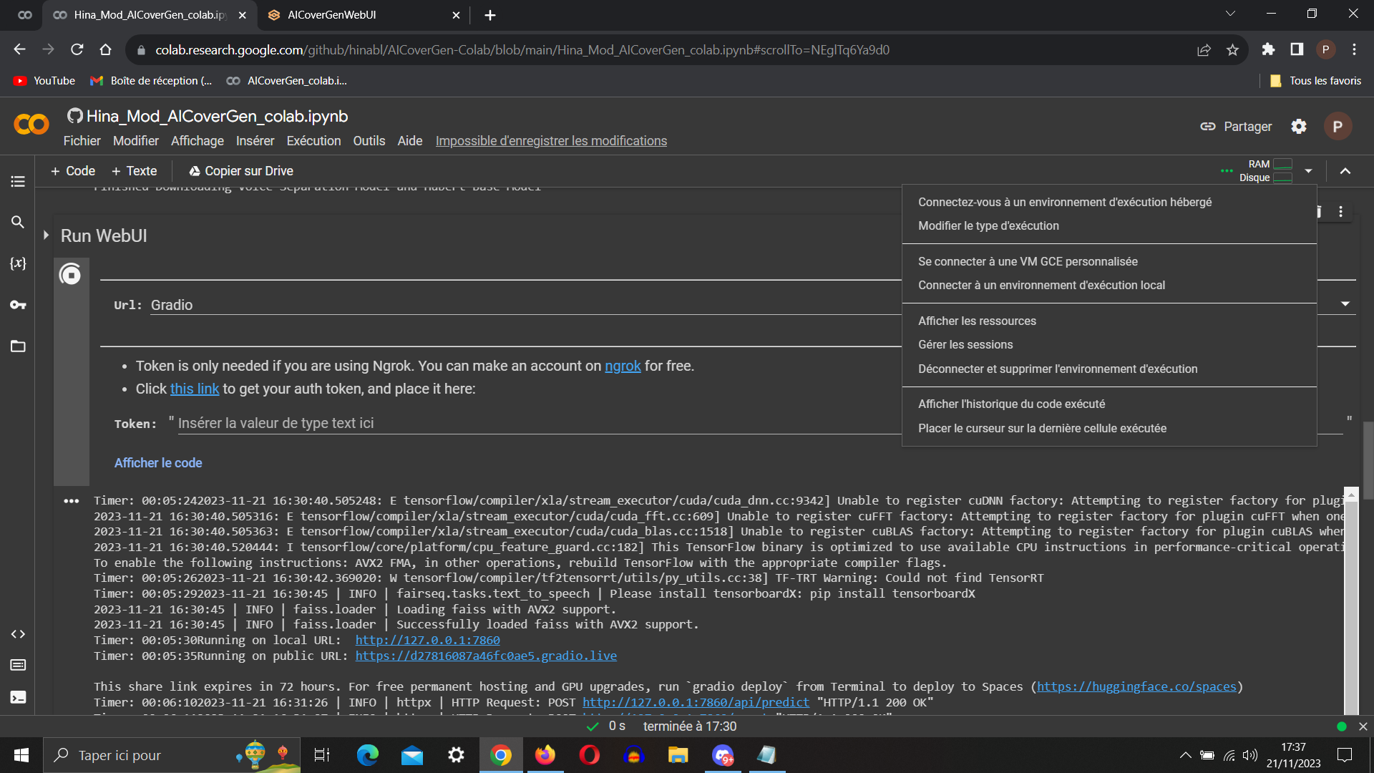Viewport: 1374px width, 773px height.
Task: Collapse the Colab header with the chevron
Action: [1345, 171]
